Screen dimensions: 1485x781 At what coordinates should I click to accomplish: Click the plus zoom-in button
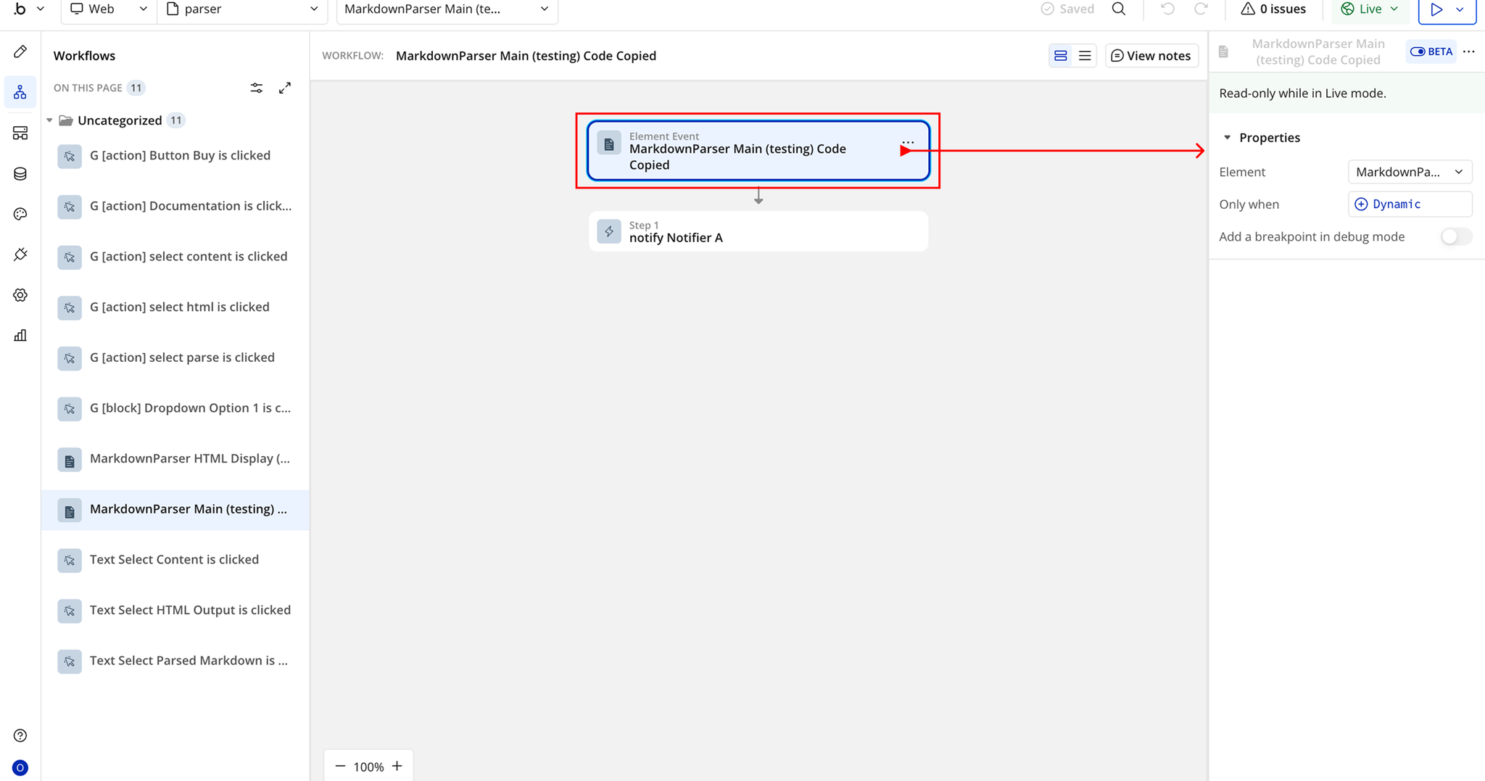[397, 766]
